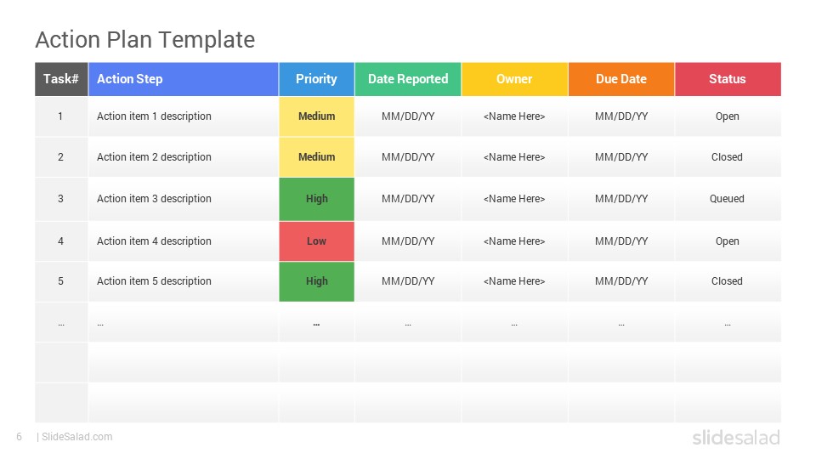This screenshot has height=459, width=816.
Task: Click the Due Date cell in row 5
Action: [x=621, y=281]
